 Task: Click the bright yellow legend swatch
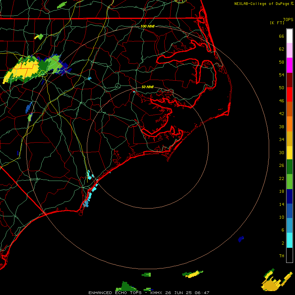pyautogui.click(x=289, y=153)
